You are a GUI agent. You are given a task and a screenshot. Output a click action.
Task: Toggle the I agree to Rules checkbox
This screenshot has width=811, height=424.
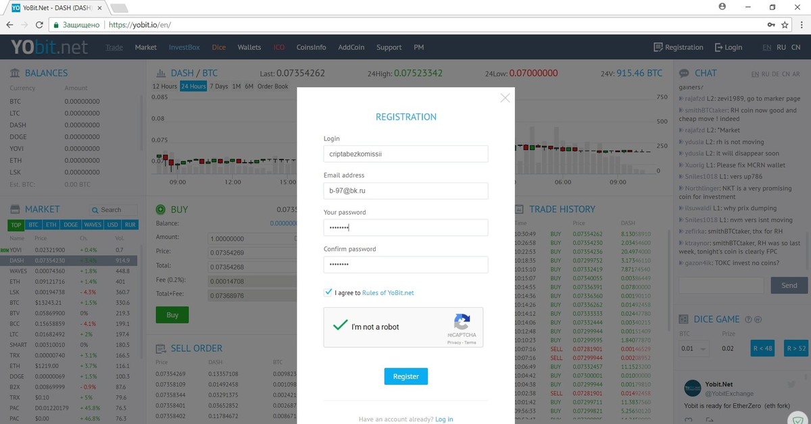(328, 292)
